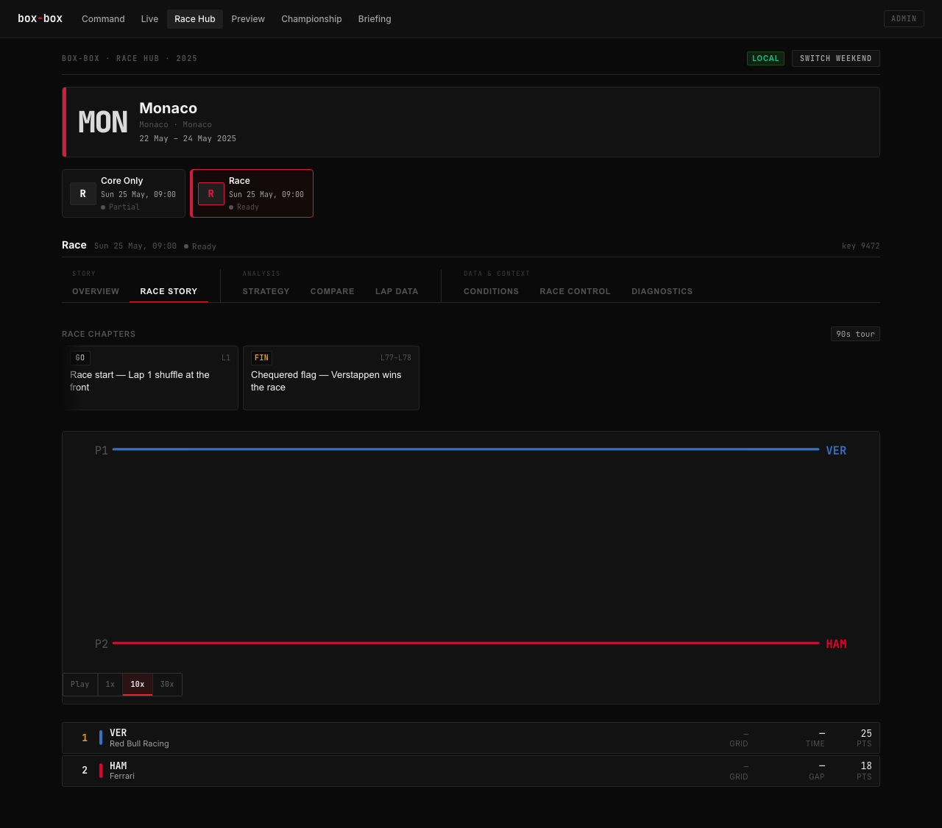This screenshot has height=828, width=942.
Task: Click the Play button
Action: [80, 685]
